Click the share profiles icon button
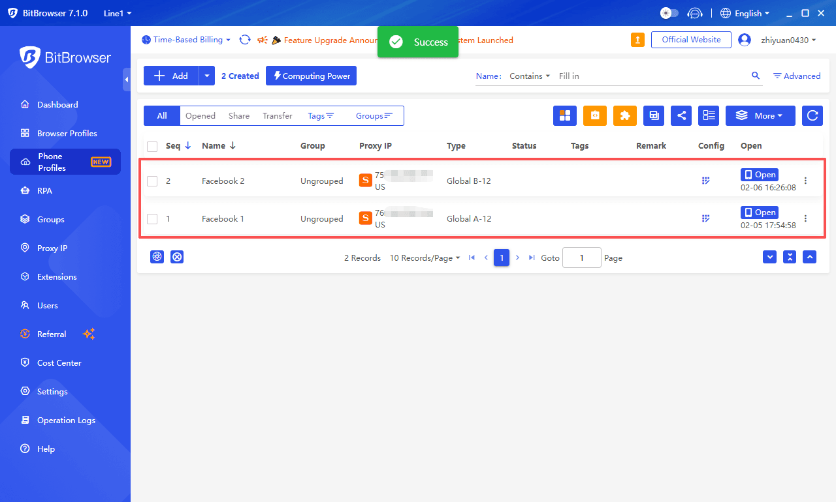836x502 pixels. pyautogui.click(x=681, y=115)
